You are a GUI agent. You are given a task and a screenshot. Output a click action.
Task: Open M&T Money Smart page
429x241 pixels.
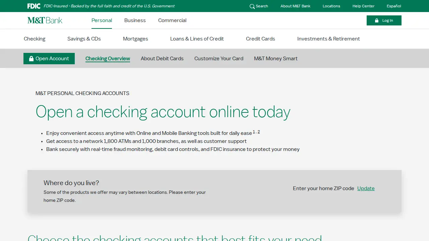coord(276,59)
